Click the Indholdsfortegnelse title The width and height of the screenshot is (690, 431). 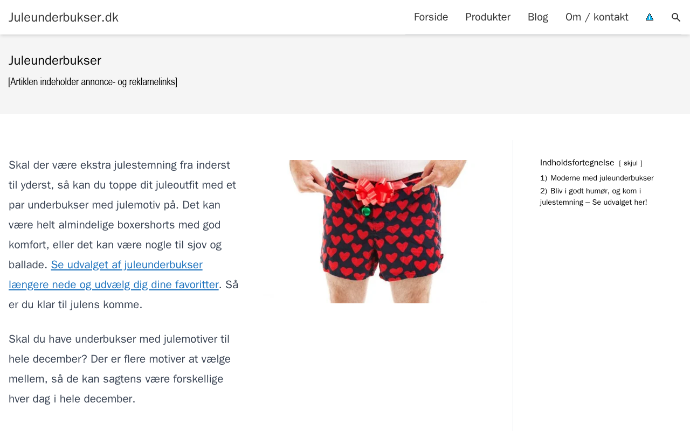coord(577,163)
